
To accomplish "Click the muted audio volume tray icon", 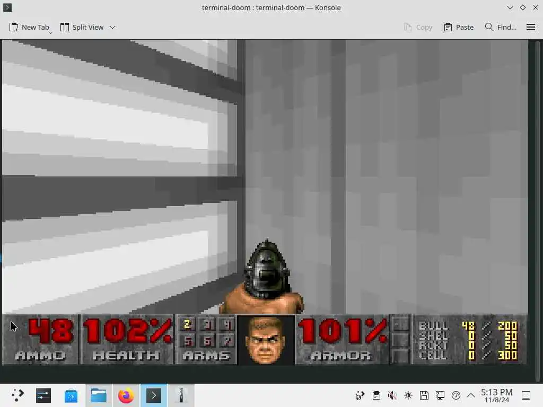I will click(x=392, y=395).
